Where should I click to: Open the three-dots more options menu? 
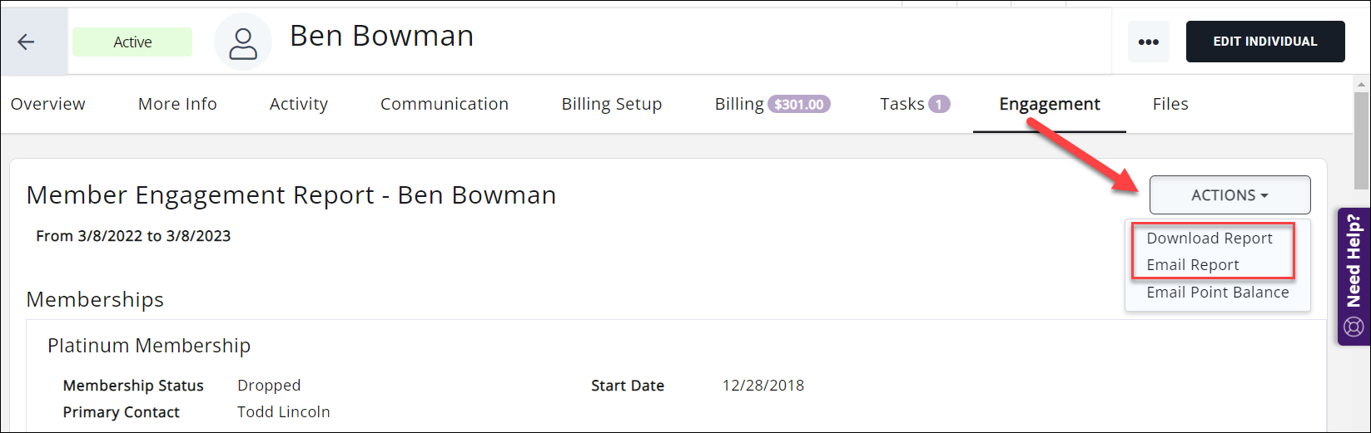pyautogui.click(x=1148, y=42)
